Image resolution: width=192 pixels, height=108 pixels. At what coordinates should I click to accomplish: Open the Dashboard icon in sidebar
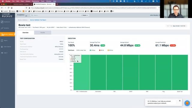pyautogui.click(x=2, y=22)
